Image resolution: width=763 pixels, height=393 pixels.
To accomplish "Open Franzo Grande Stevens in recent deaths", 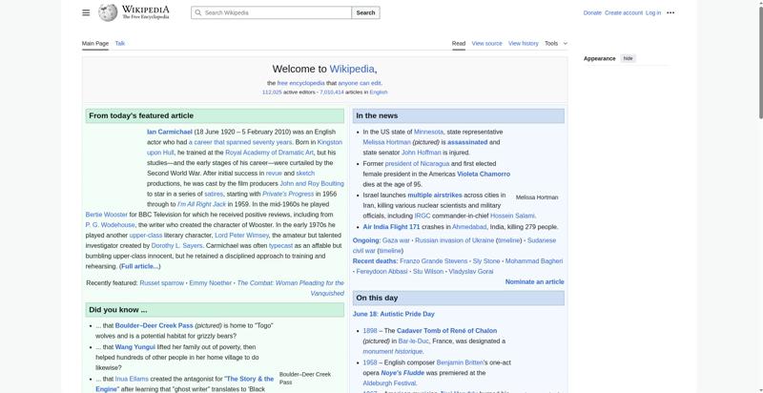I will 434,261.
